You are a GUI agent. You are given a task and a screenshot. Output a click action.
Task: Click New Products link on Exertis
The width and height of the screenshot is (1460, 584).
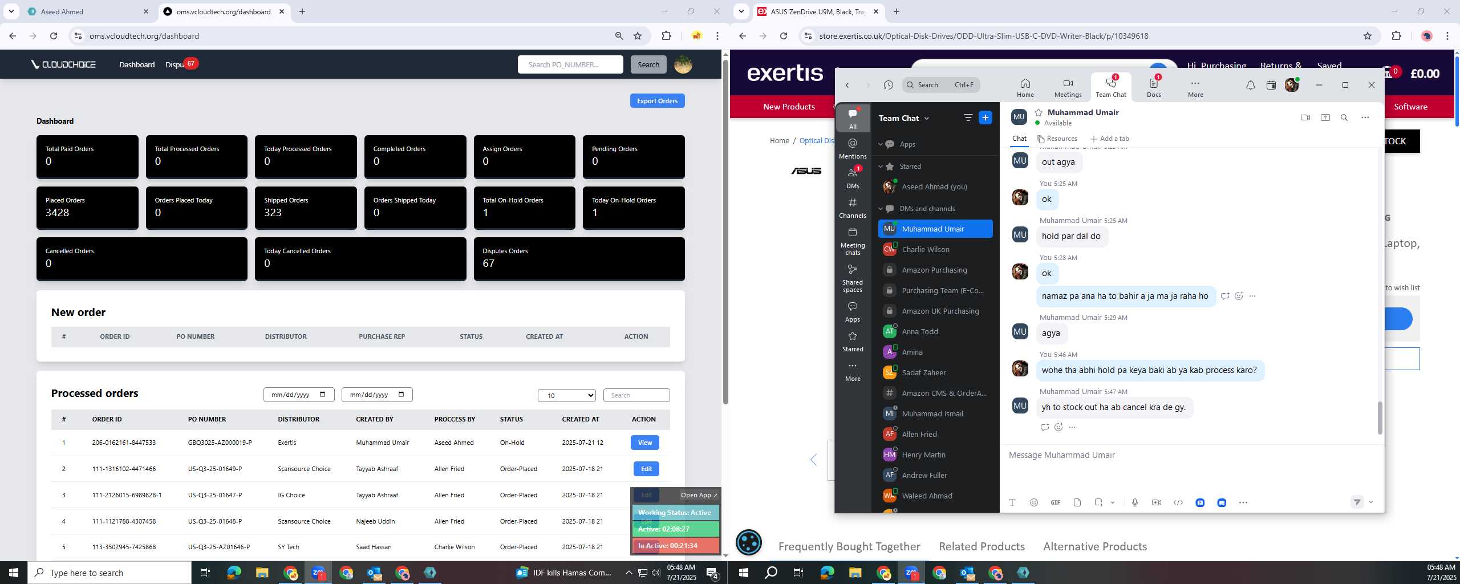pyautogui.click(x=789, y=107)
